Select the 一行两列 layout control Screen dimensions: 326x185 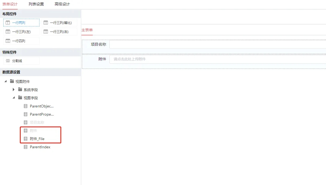(21, 23)
